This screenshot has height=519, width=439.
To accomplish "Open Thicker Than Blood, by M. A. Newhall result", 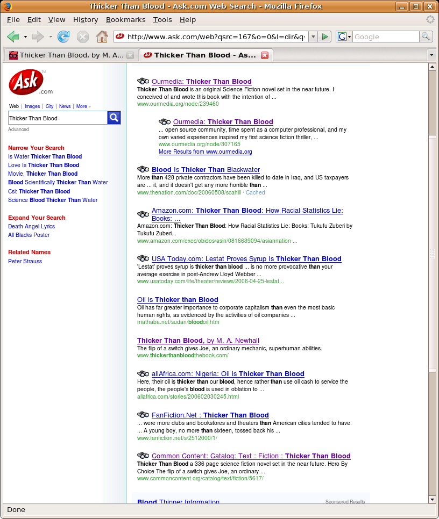I will (198, 340).
